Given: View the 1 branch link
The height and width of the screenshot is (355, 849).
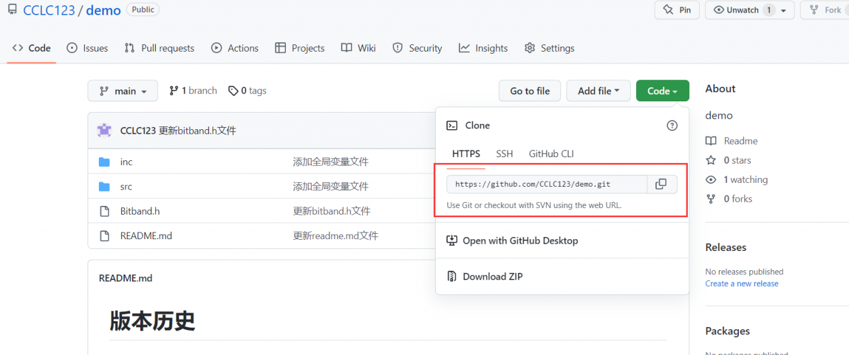Looking at the screenshot, I should (193, 91).
